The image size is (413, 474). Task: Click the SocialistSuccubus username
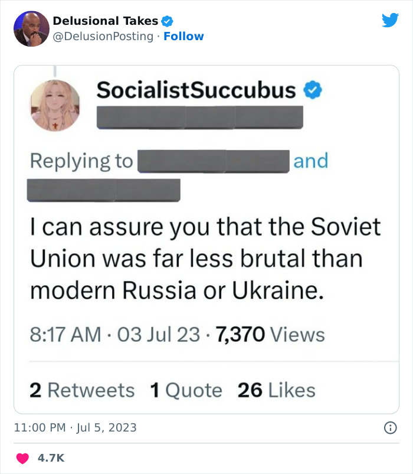196,90
